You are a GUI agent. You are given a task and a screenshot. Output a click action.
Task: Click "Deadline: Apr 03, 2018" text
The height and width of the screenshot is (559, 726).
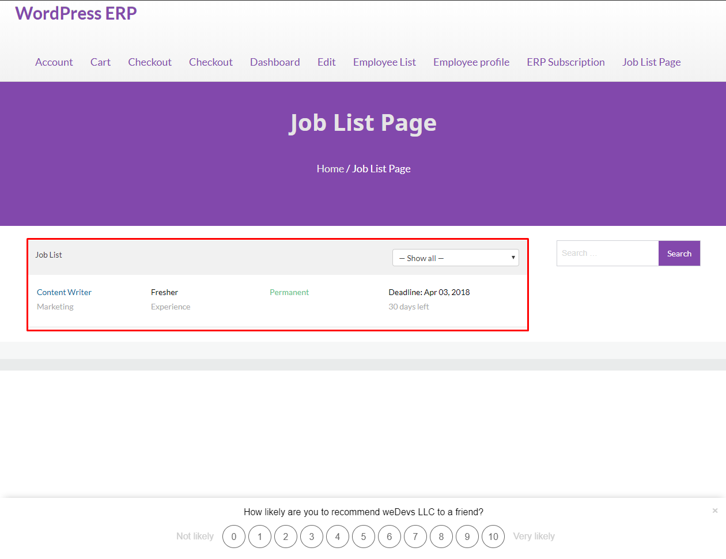click(429, 292)
